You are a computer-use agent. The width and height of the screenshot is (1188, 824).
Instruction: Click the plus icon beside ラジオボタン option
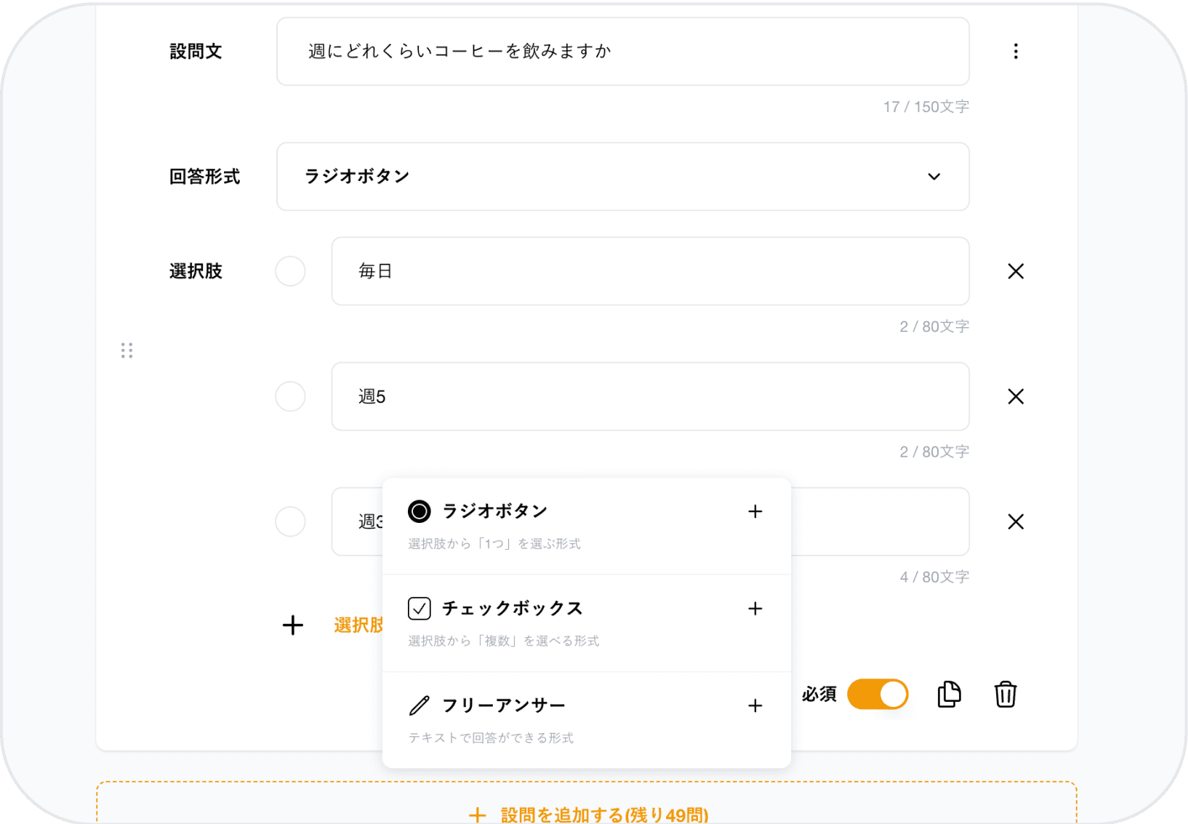755,511
